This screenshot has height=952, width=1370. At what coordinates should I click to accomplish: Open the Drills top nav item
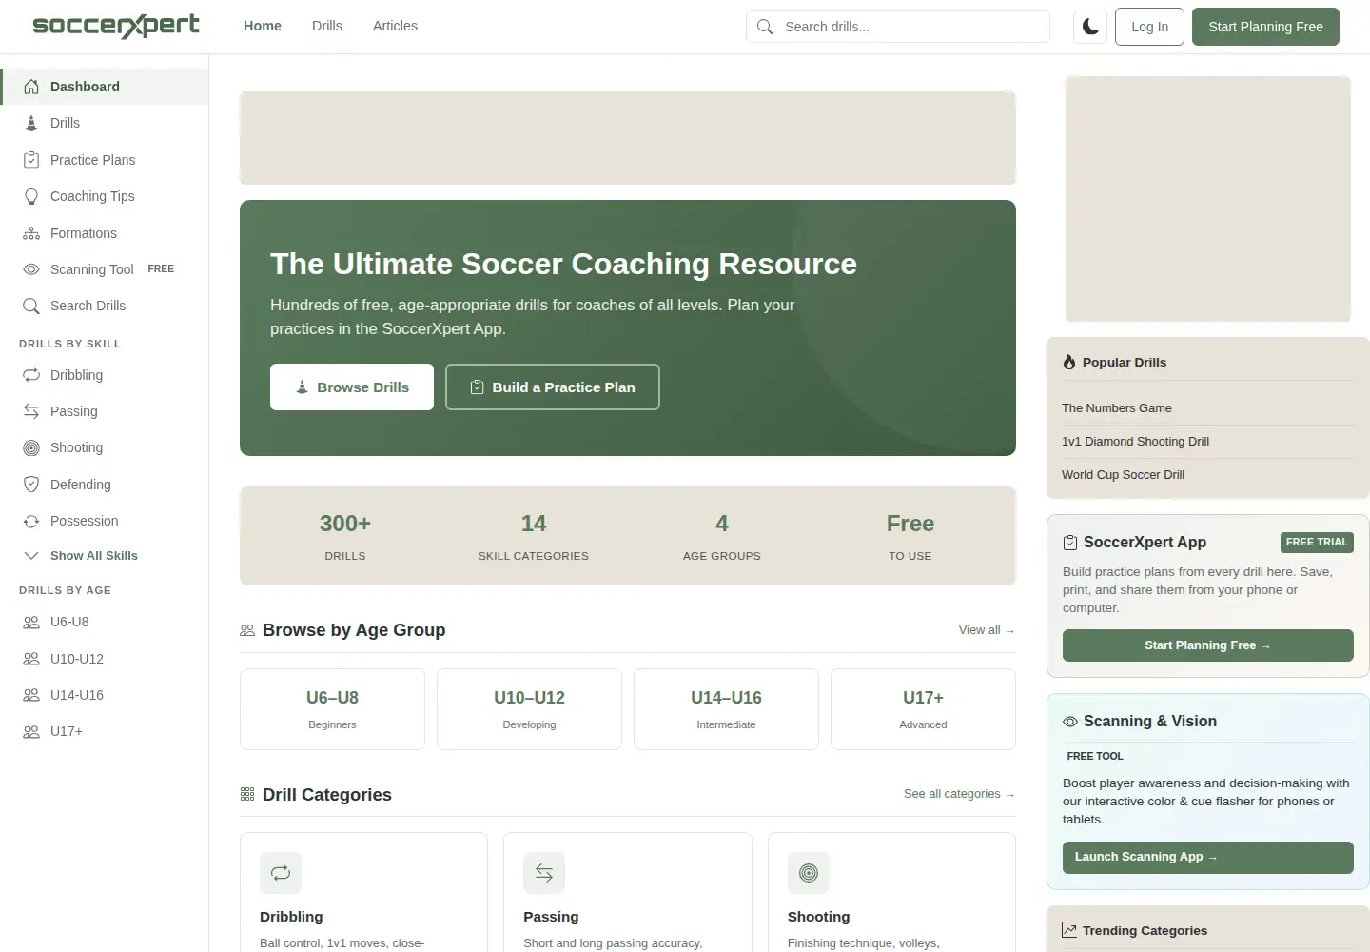[327, 26]
